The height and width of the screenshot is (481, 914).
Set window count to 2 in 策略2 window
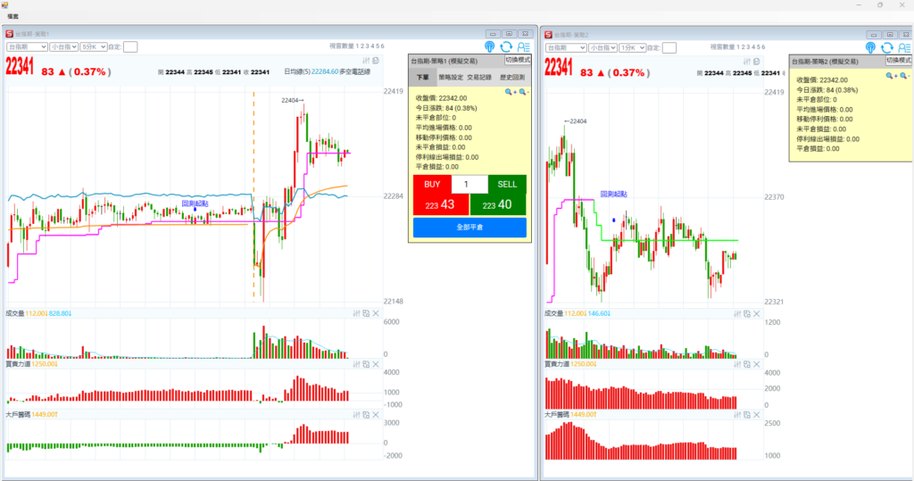point(744,47)
